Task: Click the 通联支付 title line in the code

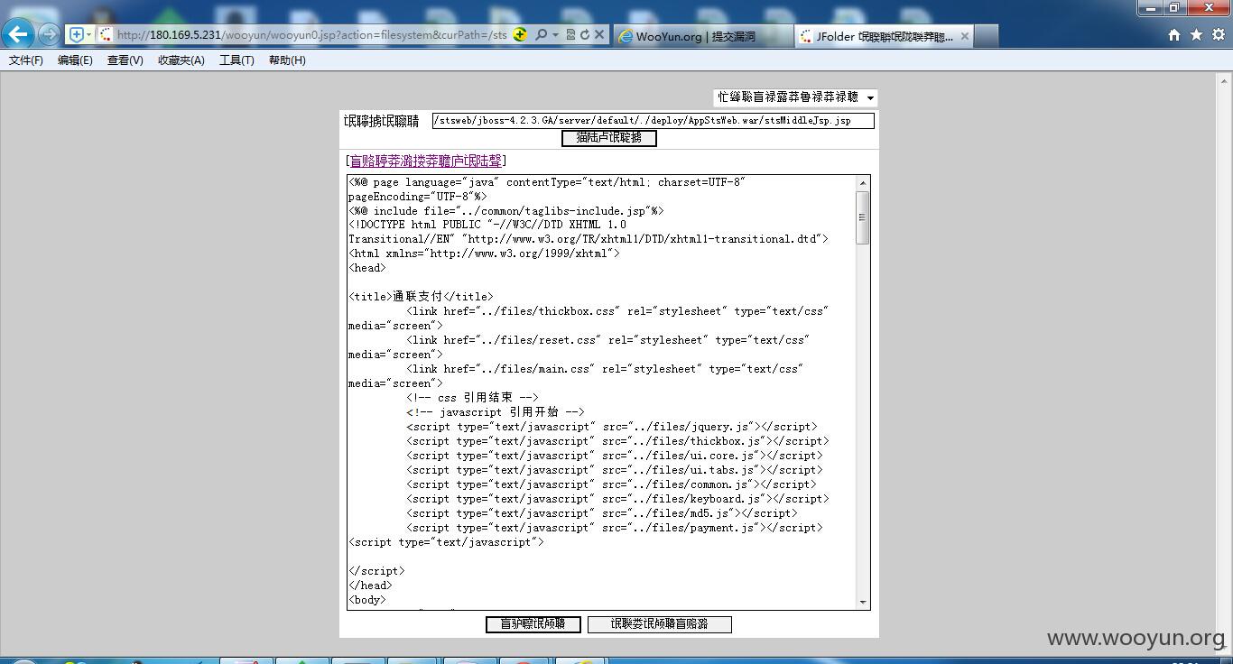Action: click(422, 296)
